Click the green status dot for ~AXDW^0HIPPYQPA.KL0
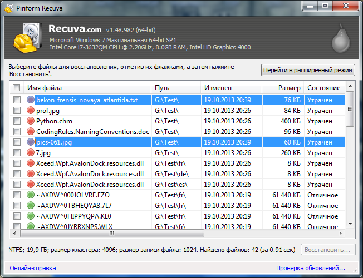 (x=31, y=216)
